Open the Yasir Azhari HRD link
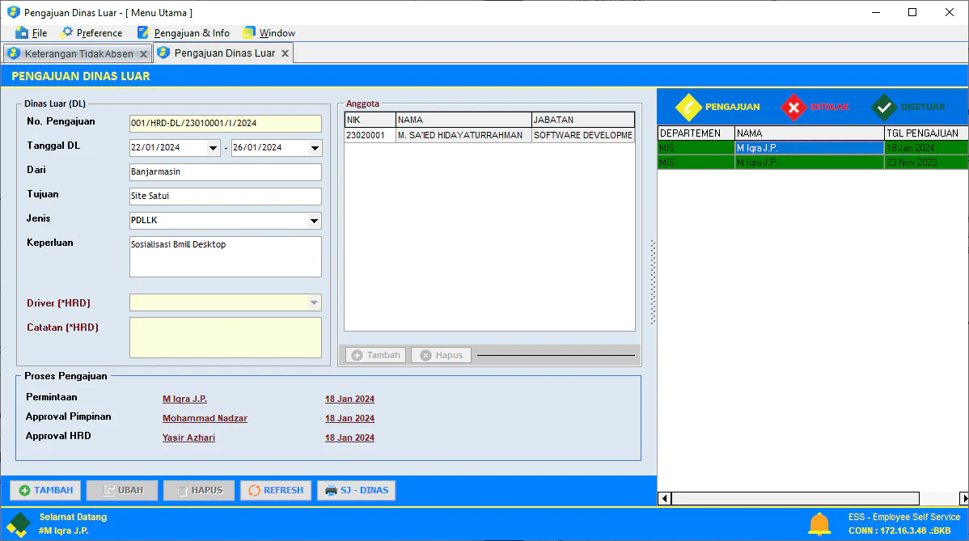 (188, 437)
